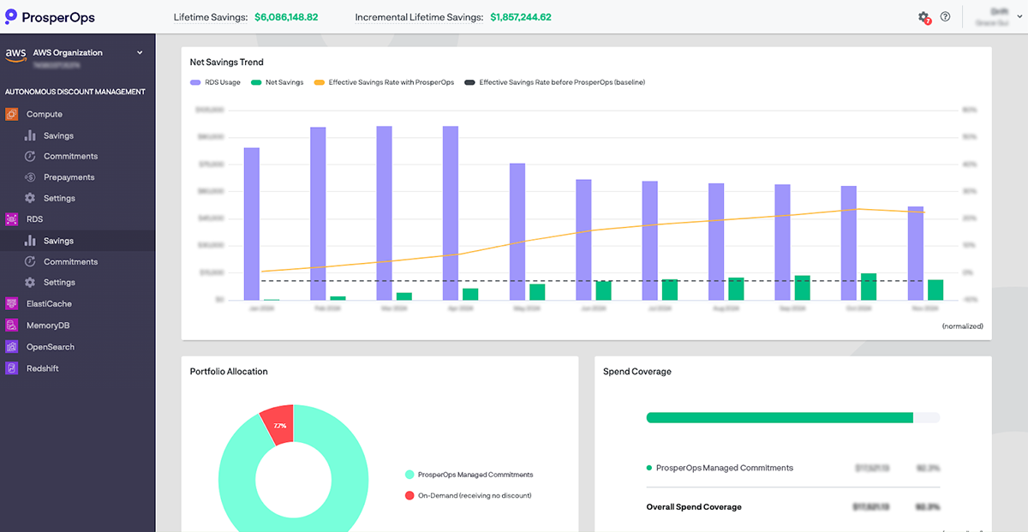This screenshot has width=1028, height=532.
Task: Click the MemoryDB service icon
Action: (12, 326)
